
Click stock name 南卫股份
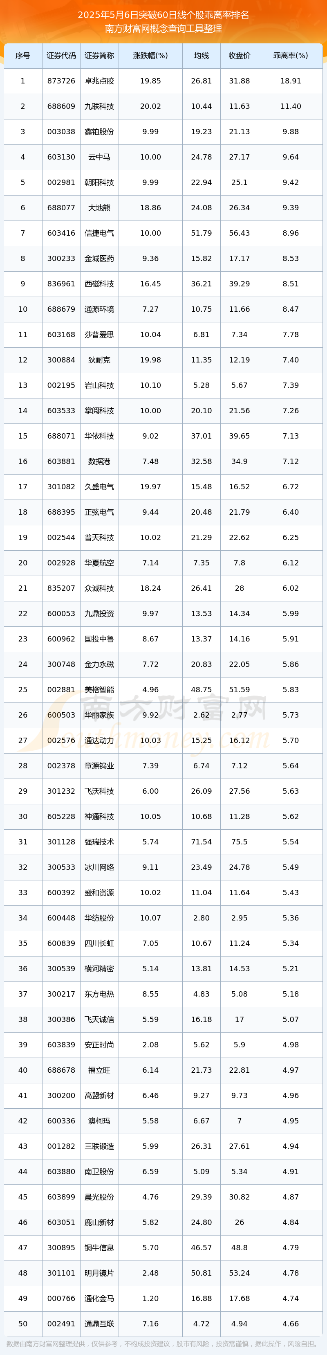99,1171
